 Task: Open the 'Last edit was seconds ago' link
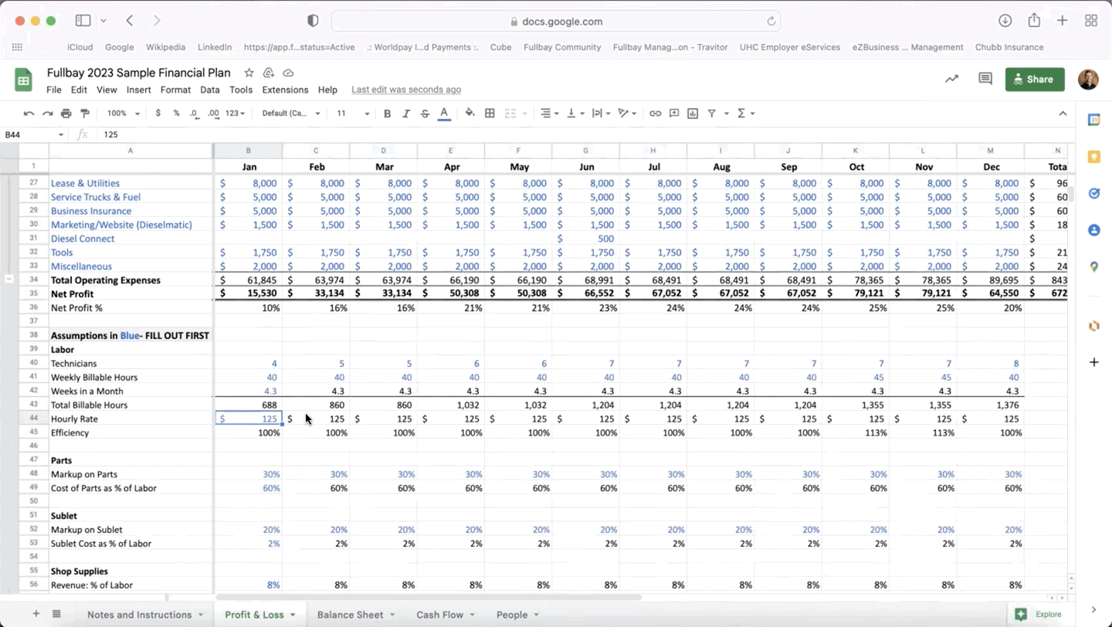tap(406, 90)
